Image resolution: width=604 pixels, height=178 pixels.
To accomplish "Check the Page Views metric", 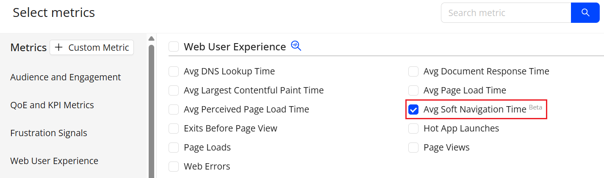I will click(x=413, y=148).
